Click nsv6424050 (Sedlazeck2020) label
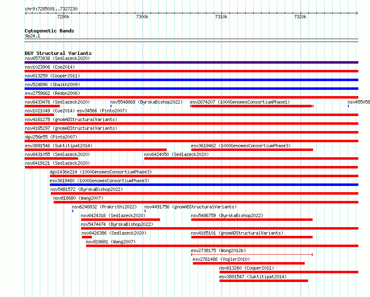 pos(176,154)
